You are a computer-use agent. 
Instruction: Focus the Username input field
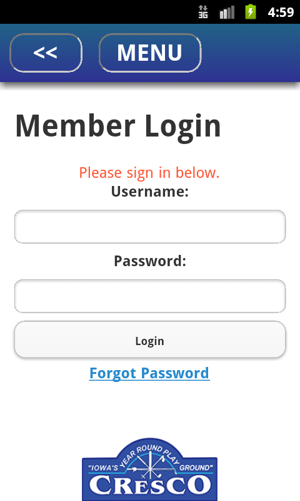150,227
